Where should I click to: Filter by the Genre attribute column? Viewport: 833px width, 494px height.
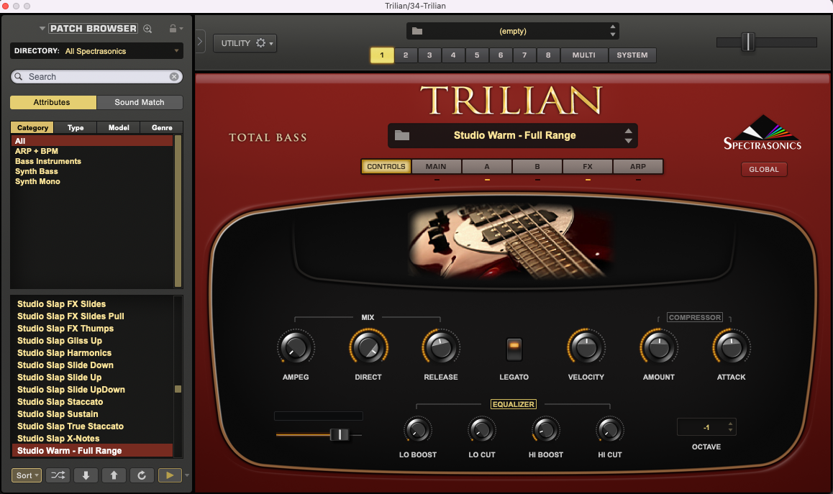[162, 127]
